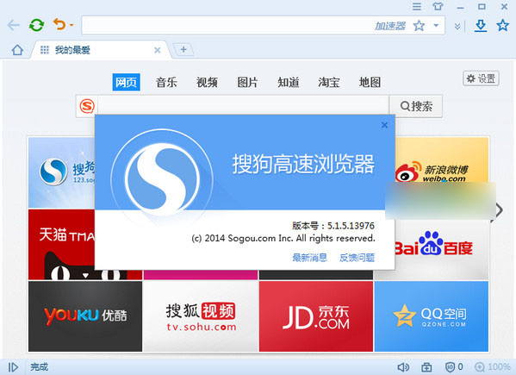Open the 天猫 Tmall tile

(x=61, y=244)
